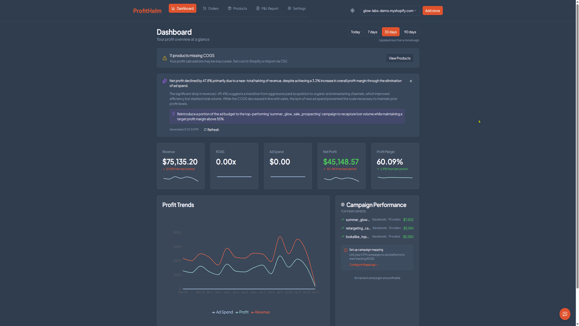Screen dimensions: 579x326
Task: Open the glow-labs-demo store selector dropdown
Action: click(x=389, y=11)
